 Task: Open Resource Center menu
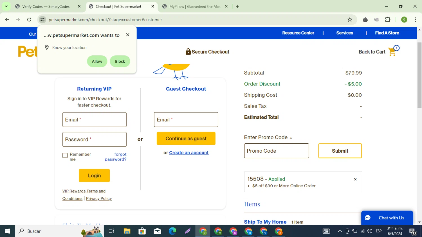point(298,33)
